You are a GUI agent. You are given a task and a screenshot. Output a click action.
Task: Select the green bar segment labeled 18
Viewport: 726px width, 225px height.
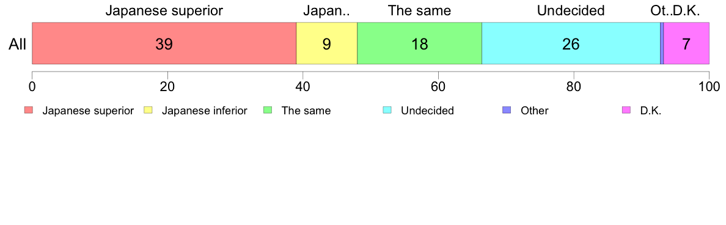click(x=419, y=43)
